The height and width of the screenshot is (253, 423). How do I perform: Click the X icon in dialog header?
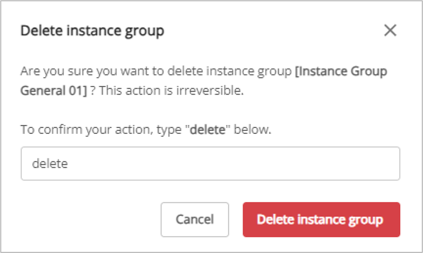pos(390,30)
